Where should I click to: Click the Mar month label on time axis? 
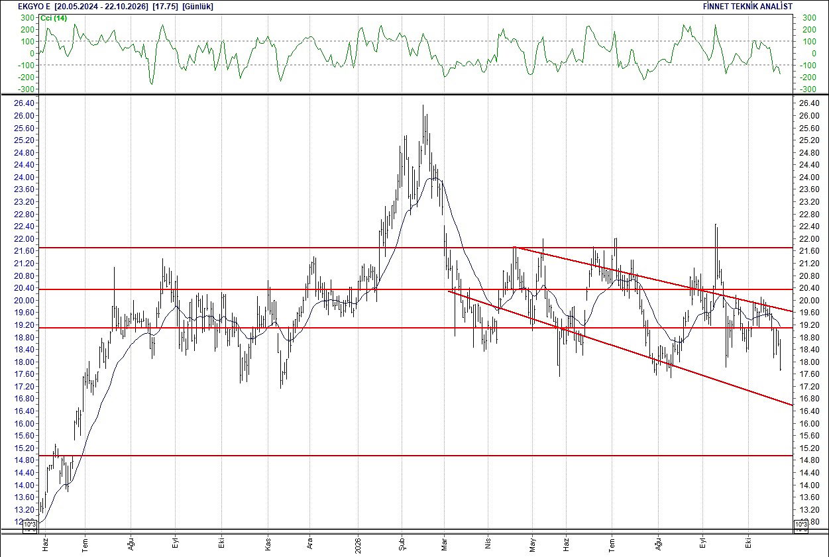click(445, 543)
